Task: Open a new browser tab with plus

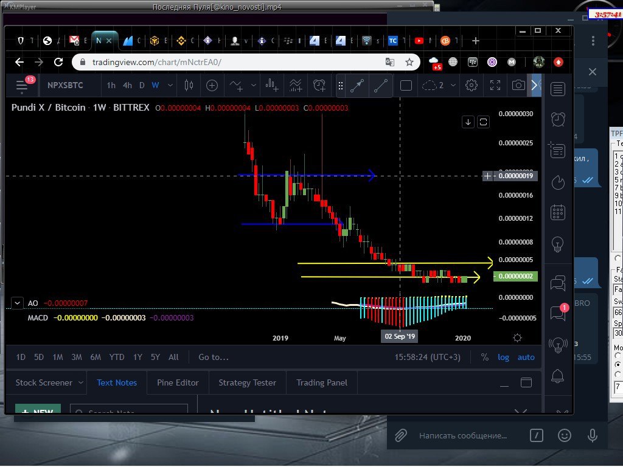Action: pyautogui.click(x=476, y=41)
